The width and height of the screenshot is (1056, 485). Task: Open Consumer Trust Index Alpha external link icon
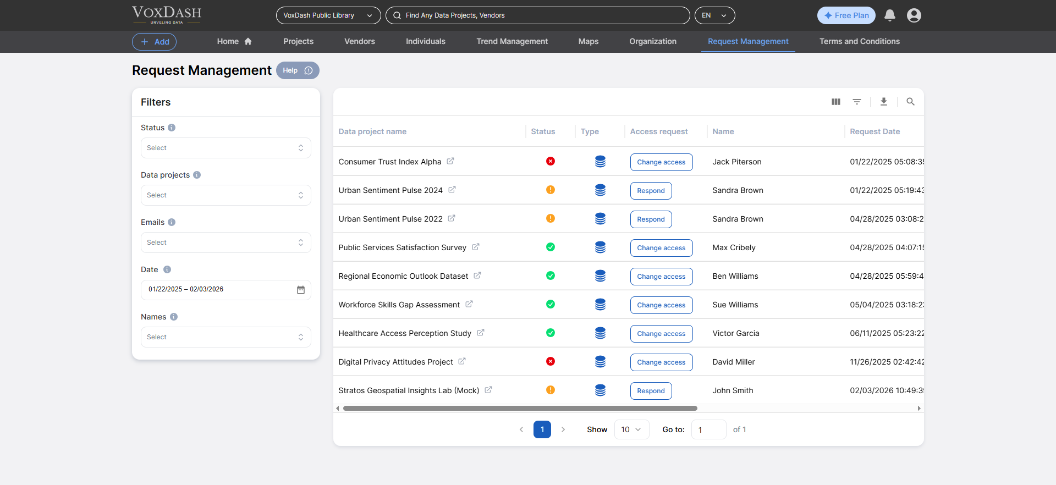pos(450,161)
